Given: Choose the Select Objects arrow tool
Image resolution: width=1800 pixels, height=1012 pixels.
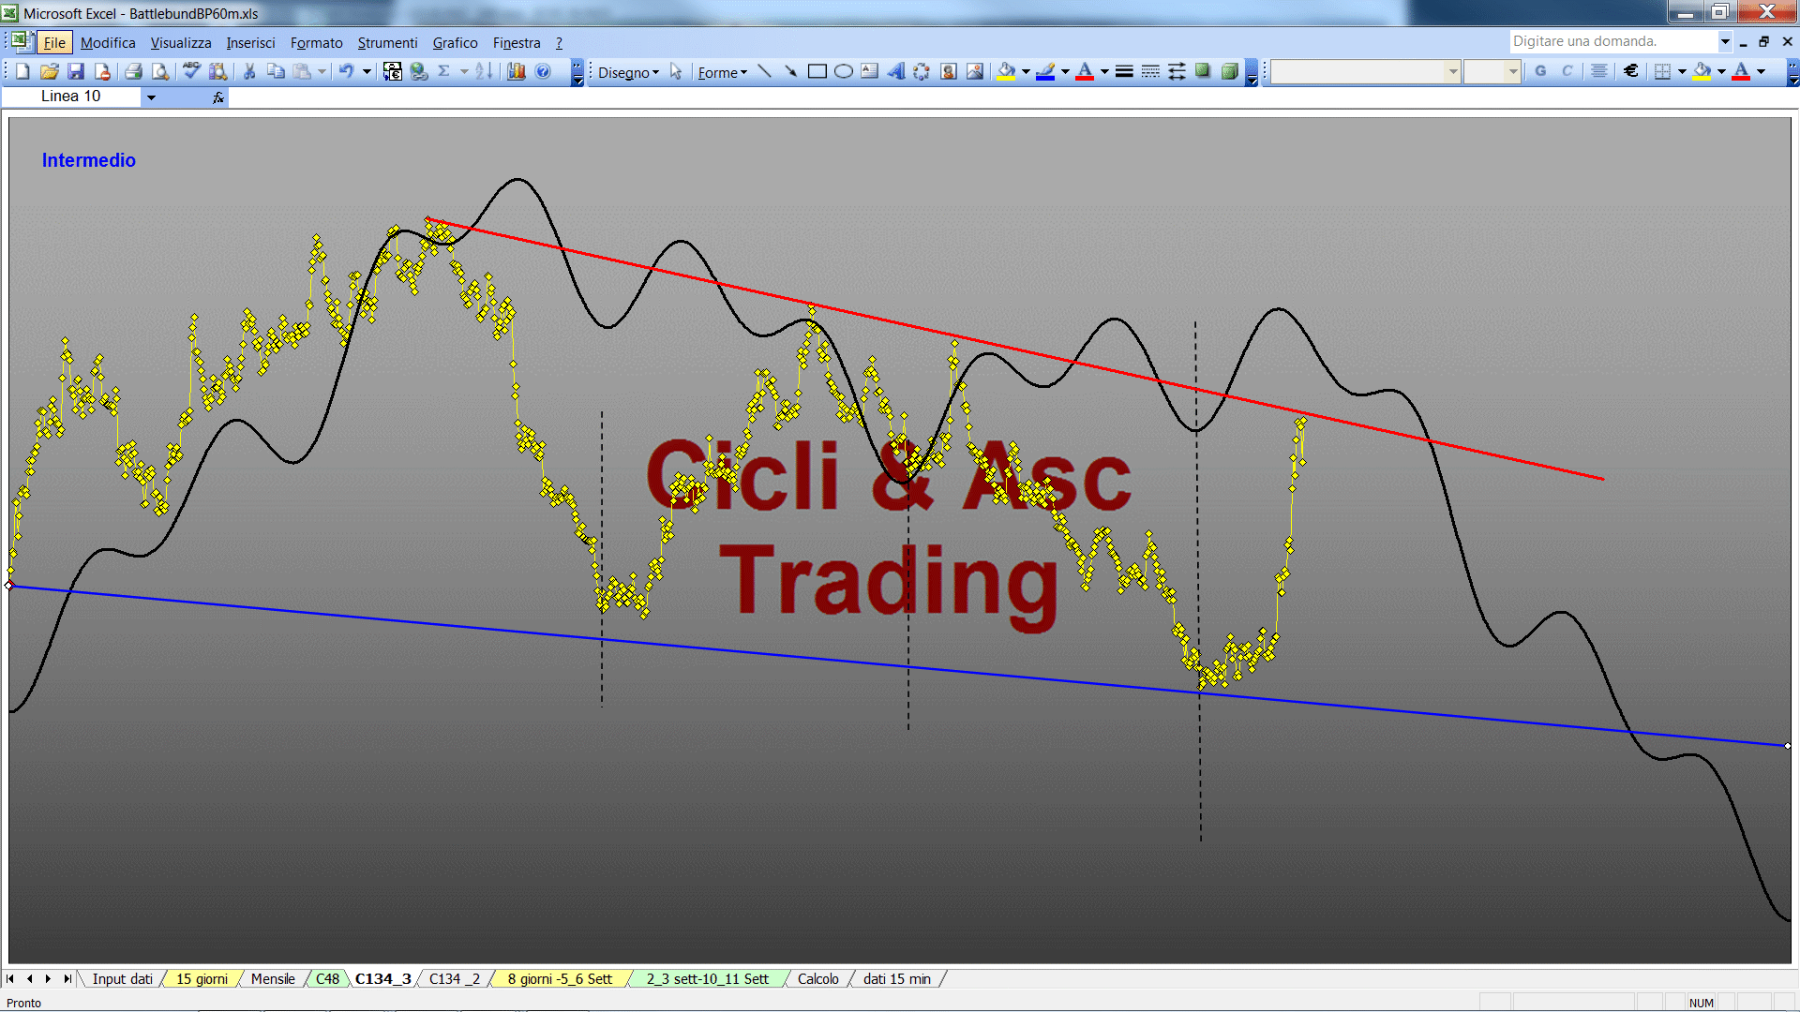Looking at the screenshot, I should pos(676,71).
